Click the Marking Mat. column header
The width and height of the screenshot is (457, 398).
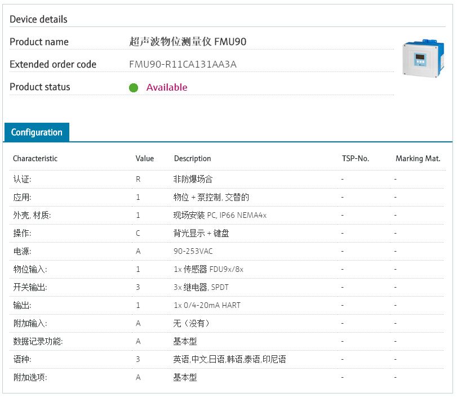(x=418, y=159)
